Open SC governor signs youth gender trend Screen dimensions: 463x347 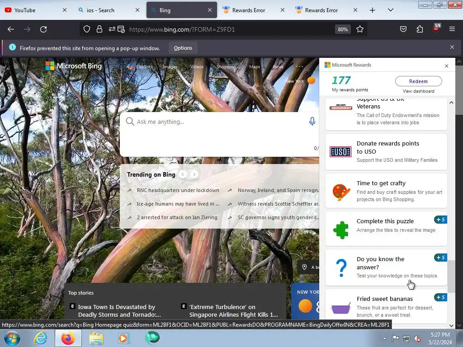(278, 217)
